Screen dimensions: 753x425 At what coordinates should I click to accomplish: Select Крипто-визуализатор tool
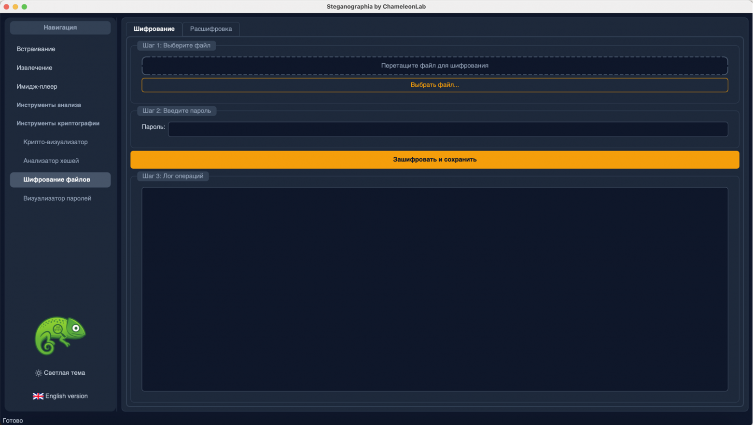point(56,142)
